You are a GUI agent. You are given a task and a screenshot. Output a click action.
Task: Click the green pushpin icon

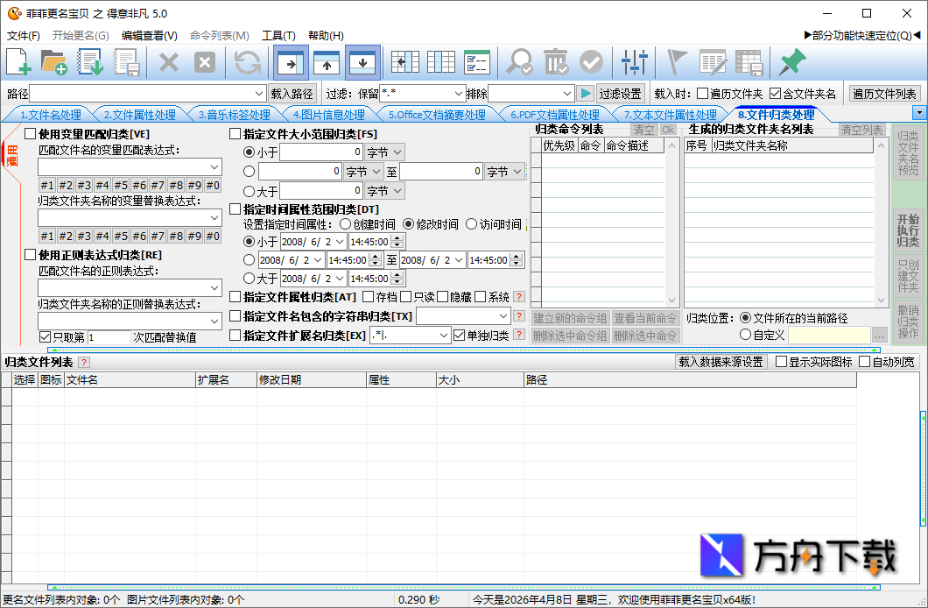[x=791, y=62]
